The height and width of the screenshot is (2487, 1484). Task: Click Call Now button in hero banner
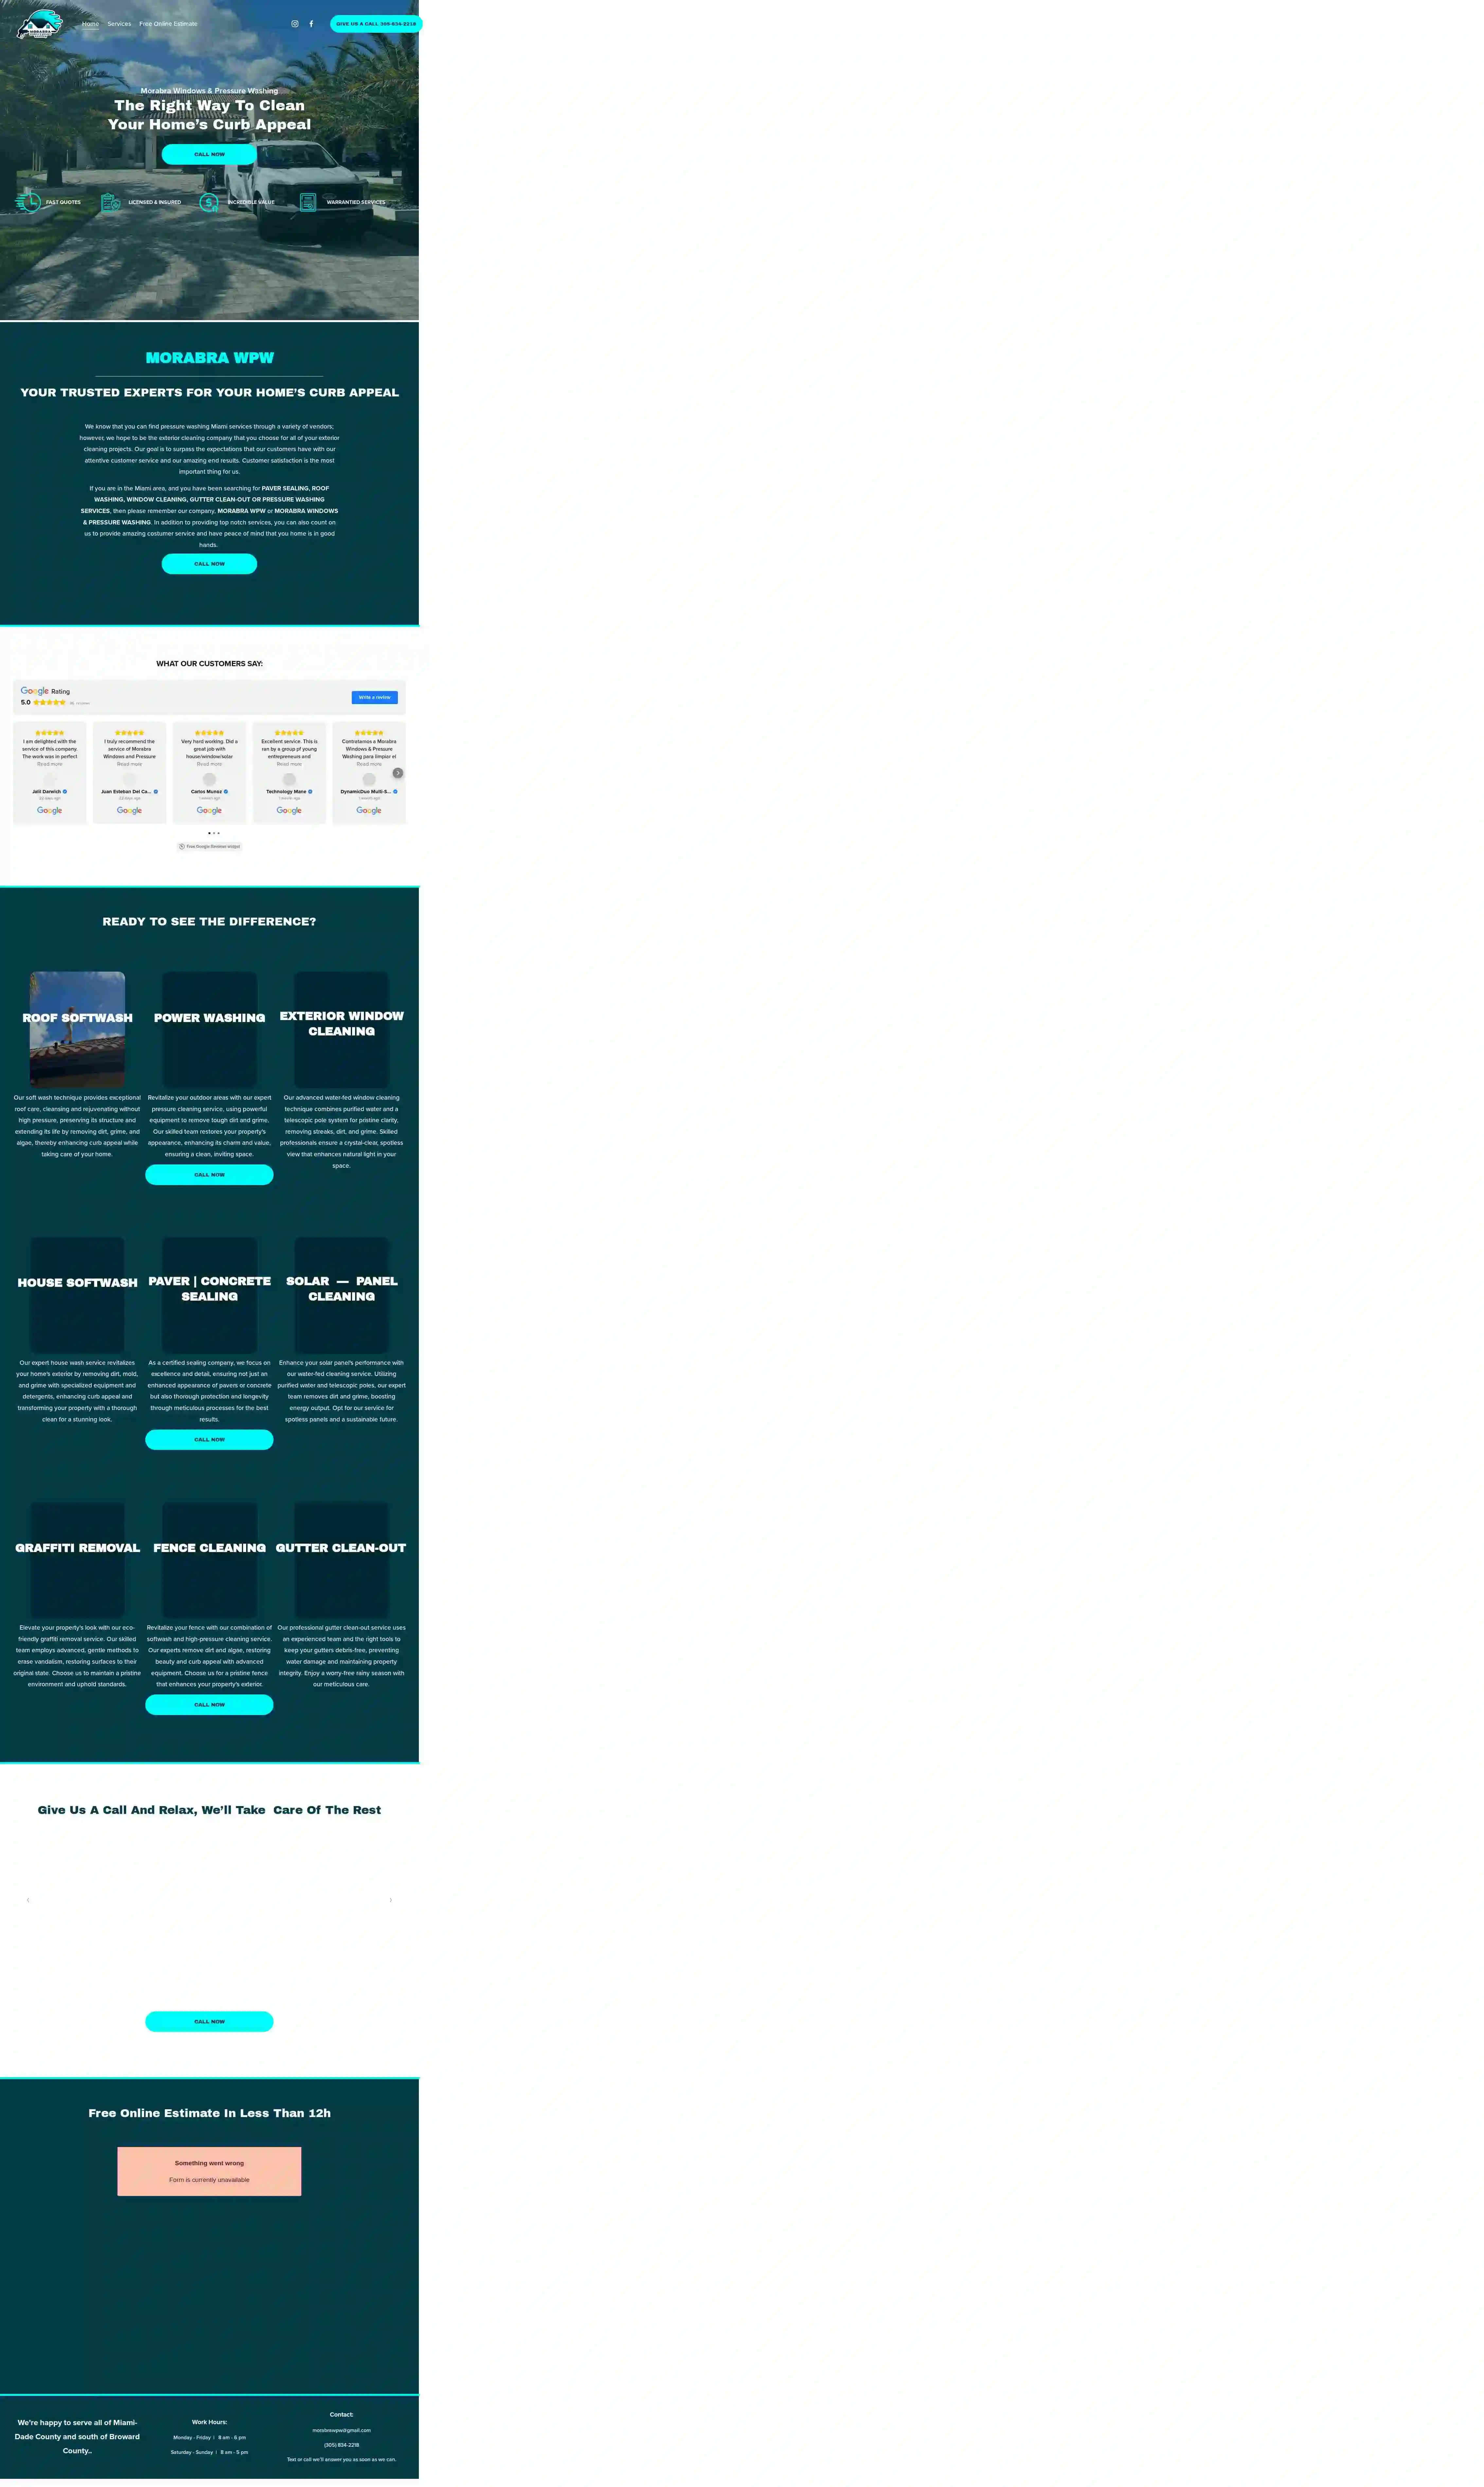pyautogui.click(x=209, y=154)
